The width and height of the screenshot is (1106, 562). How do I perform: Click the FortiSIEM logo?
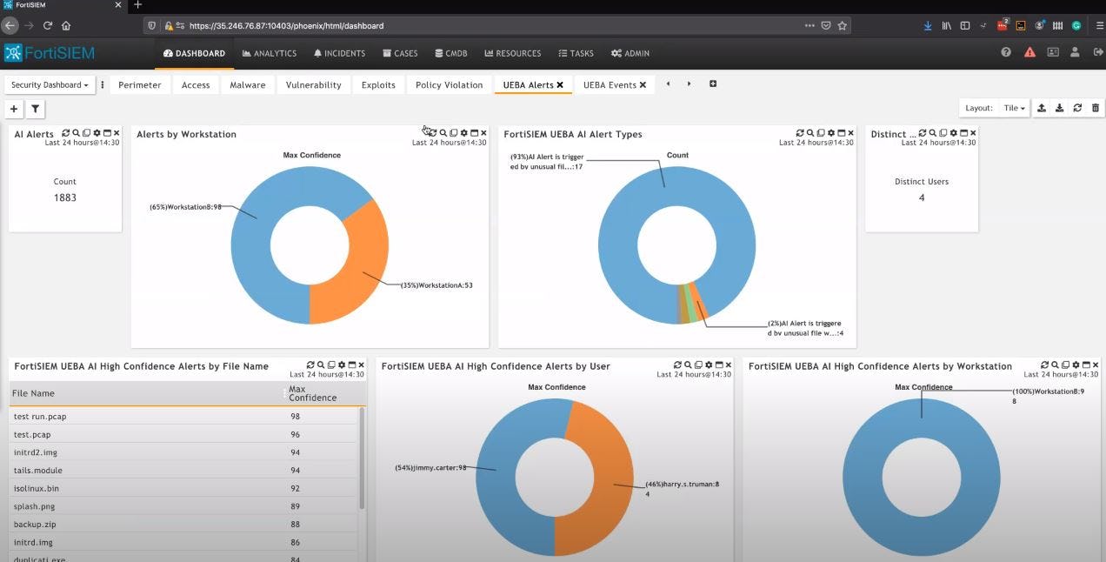pos(50,53)
